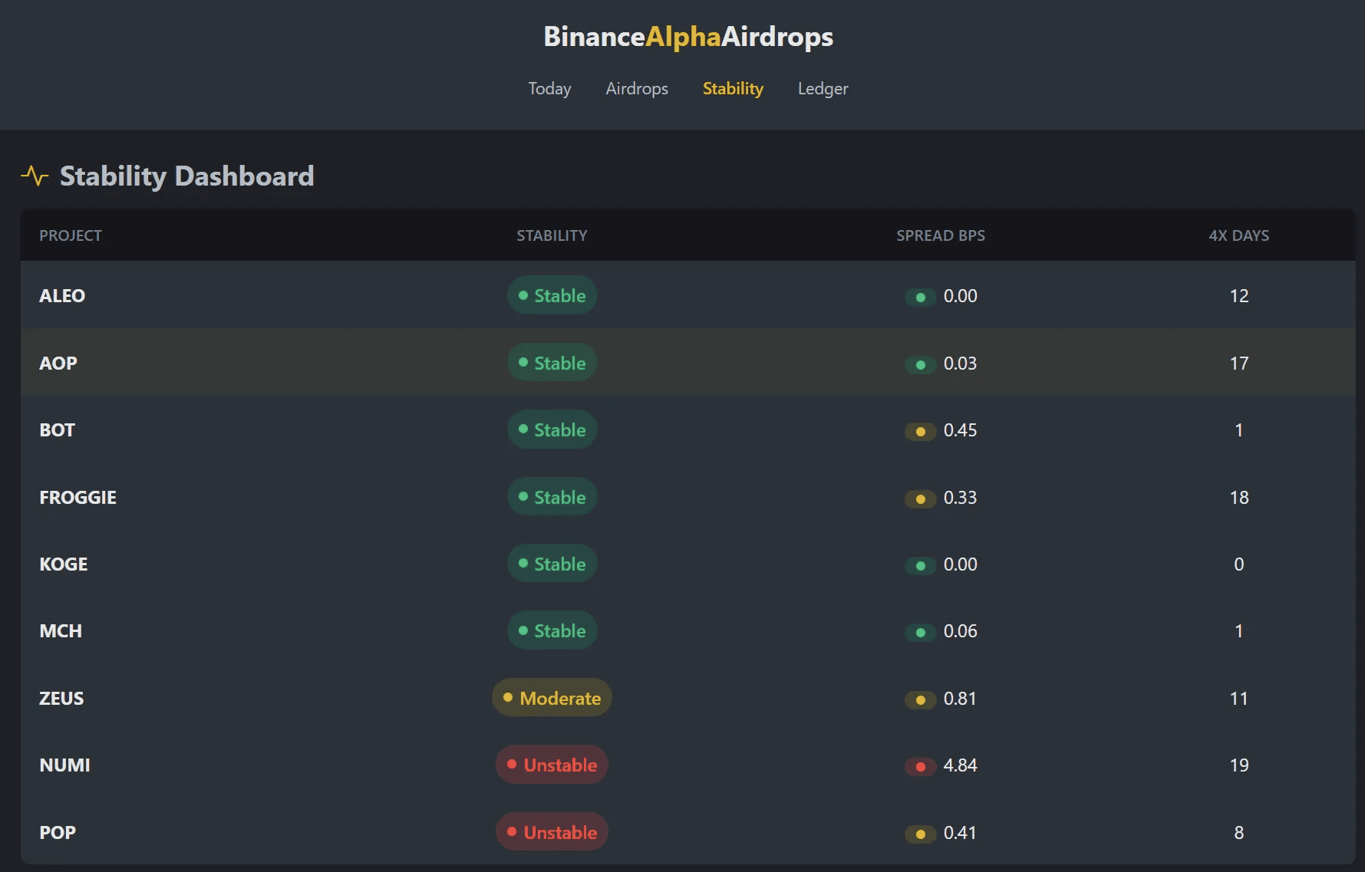This screenshot has height=872, width=1365.
Task: Click the yellow spread indicator for POP
Action: tap(920, 834)
